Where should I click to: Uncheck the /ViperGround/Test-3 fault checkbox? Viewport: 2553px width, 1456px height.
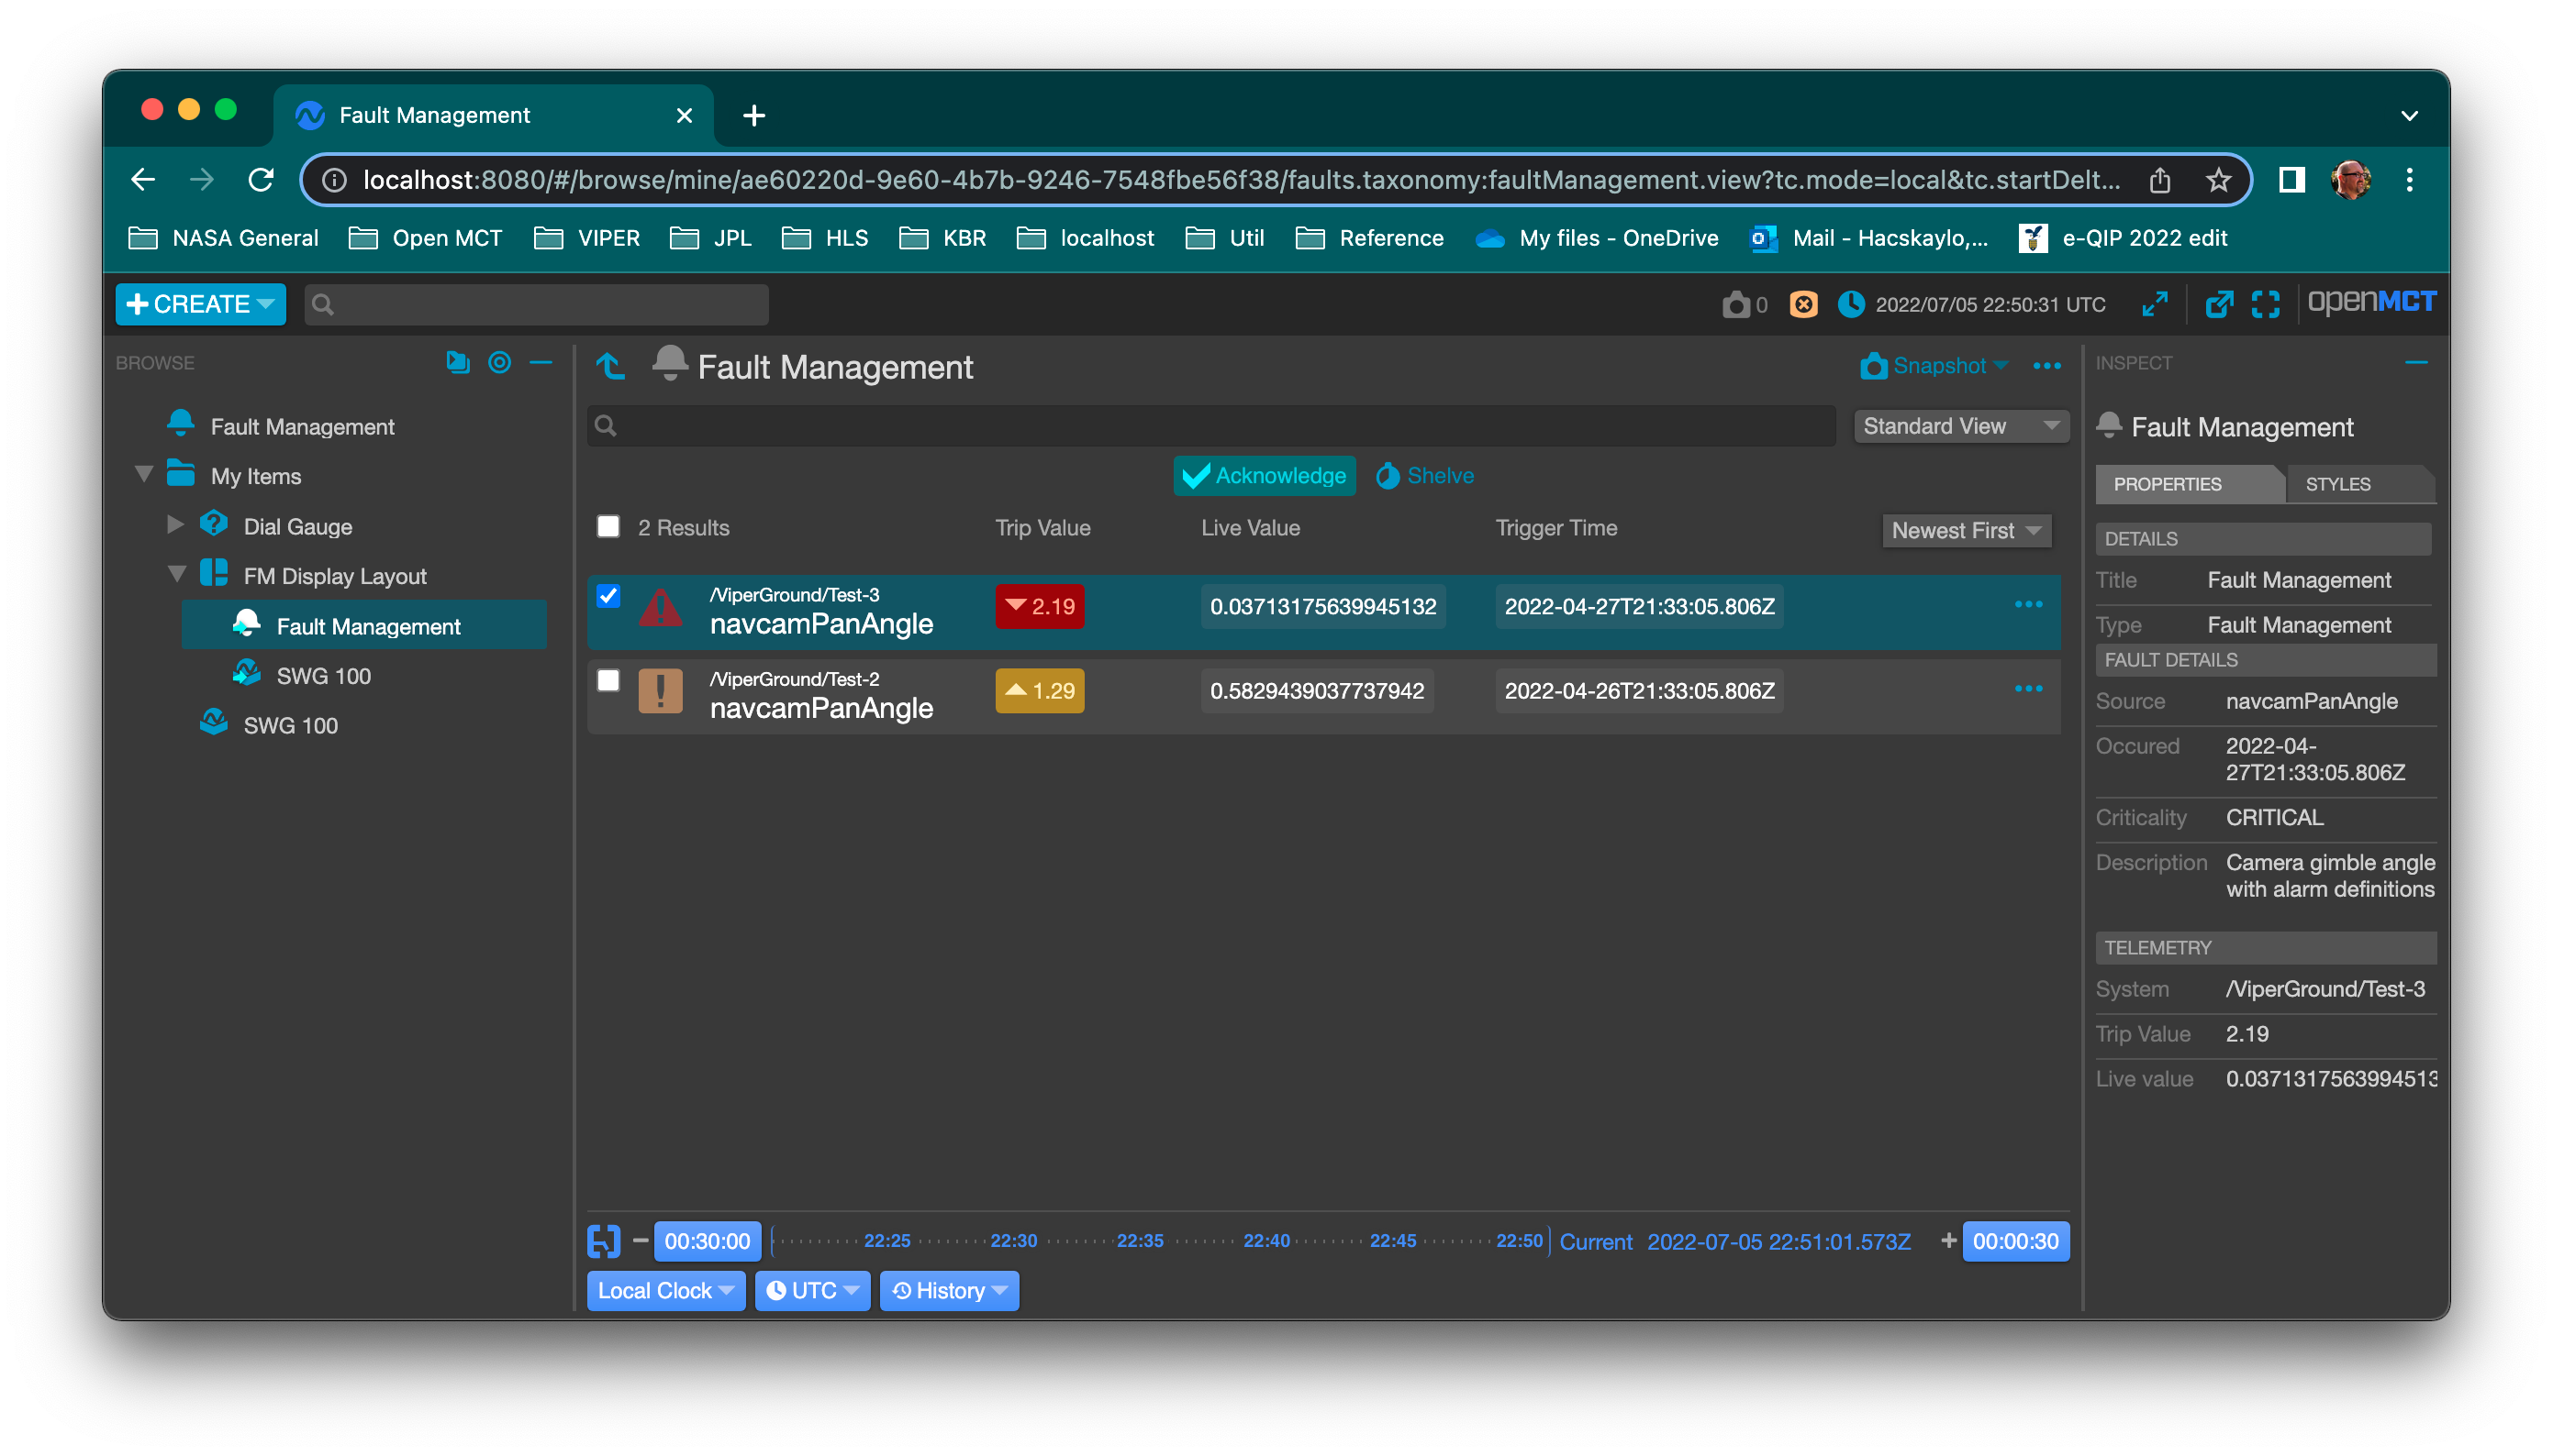(608, 596)
